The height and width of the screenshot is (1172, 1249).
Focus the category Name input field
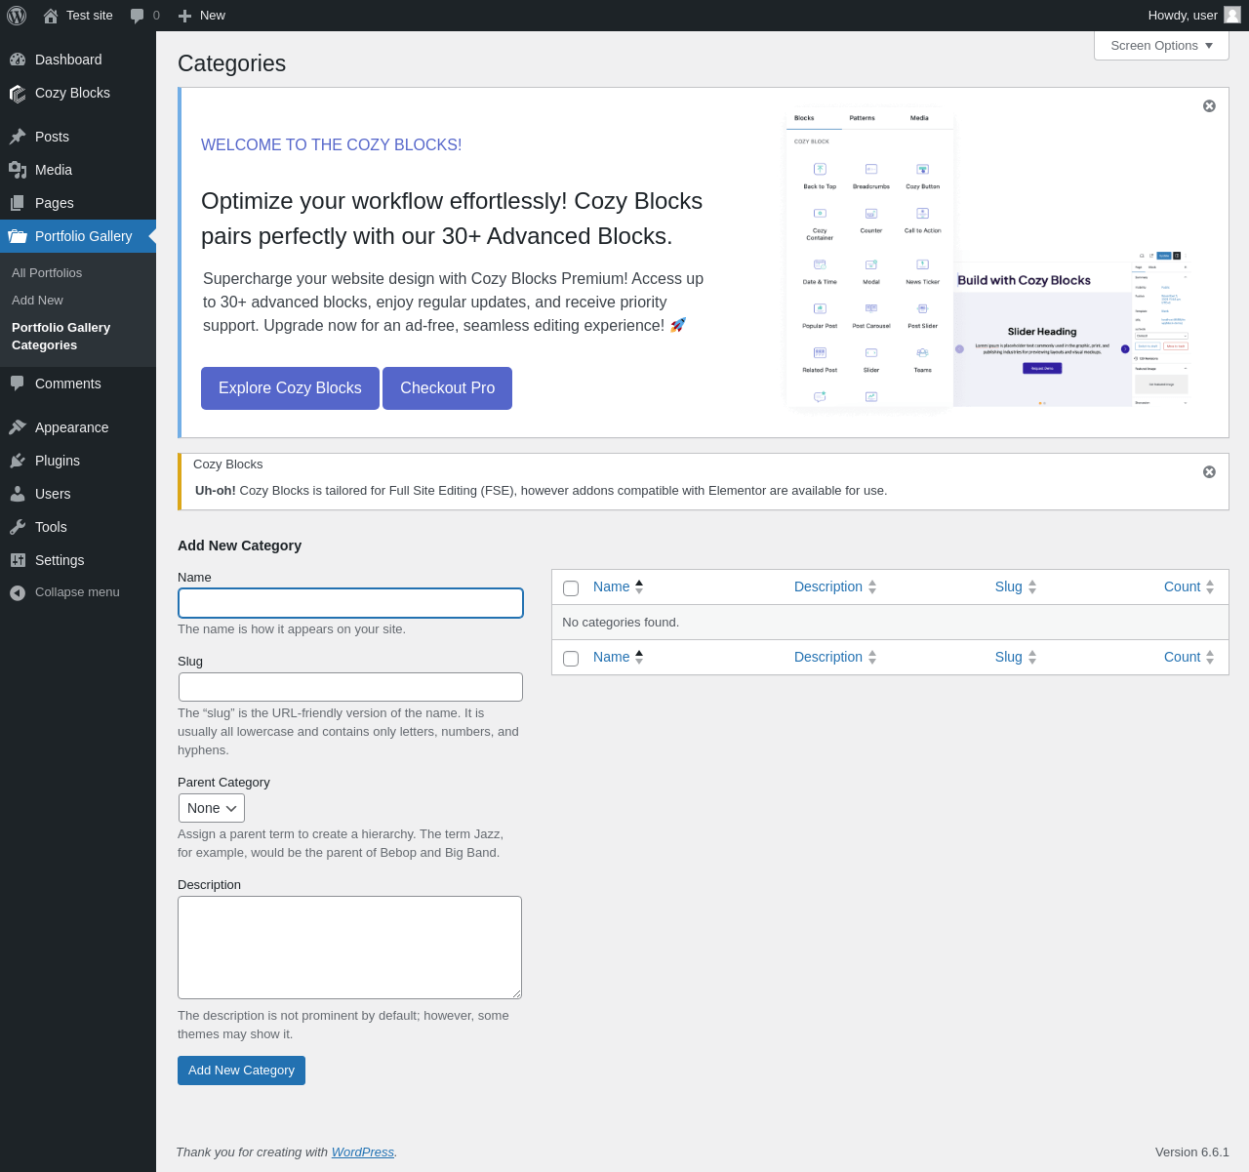point(350,603)
